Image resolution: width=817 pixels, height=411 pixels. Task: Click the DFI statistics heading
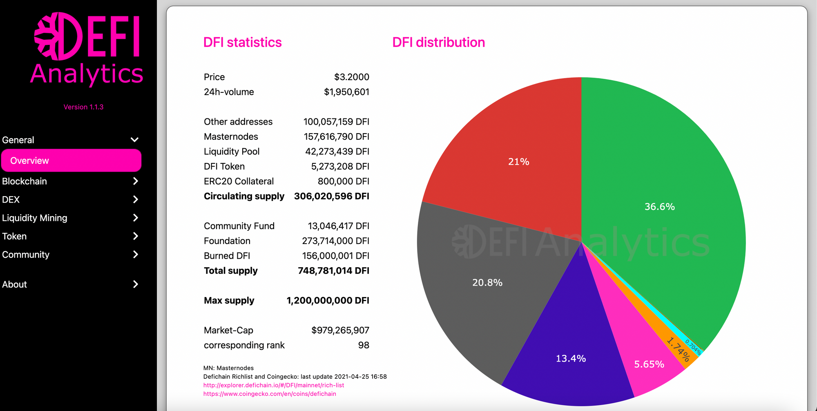tap(243, 42)
